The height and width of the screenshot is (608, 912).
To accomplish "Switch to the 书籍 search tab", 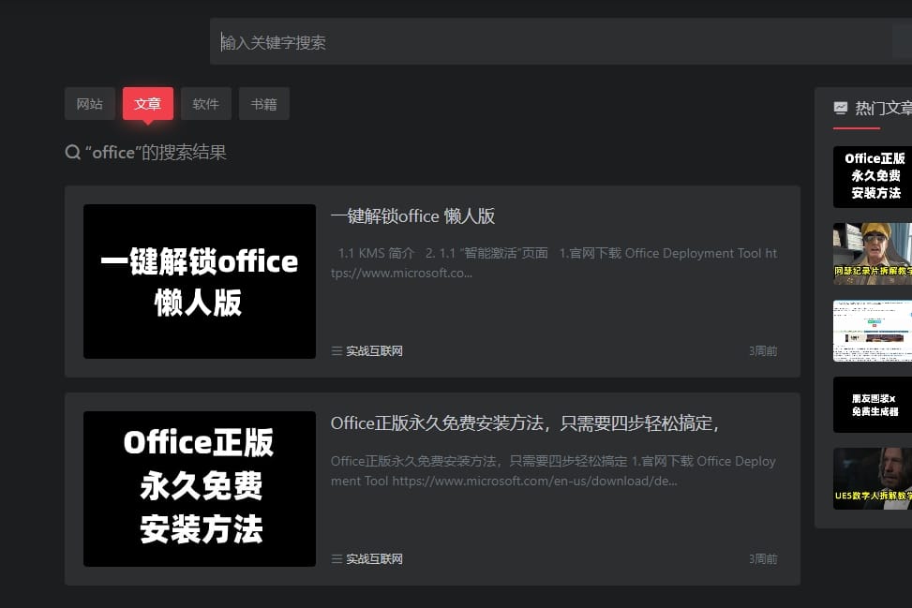I will tap(263, 104).
